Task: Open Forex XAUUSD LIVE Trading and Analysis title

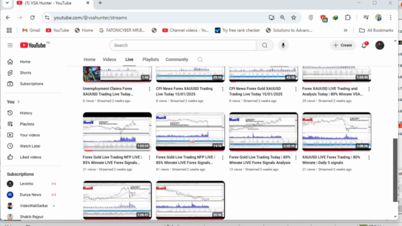Action: pyautogui.click(x=332, y=92)
